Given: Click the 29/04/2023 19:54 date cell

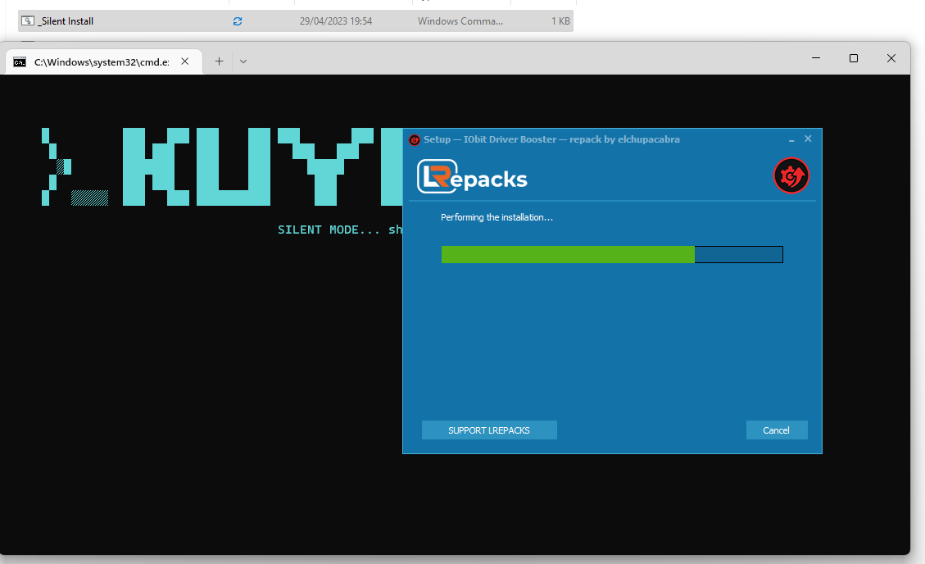Looking at the screenshot, I should [336, 21].
